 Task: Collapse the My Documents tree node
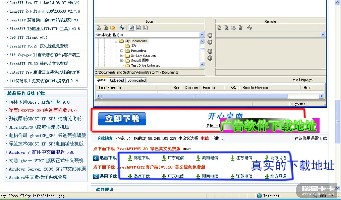(x=116, y=41)
